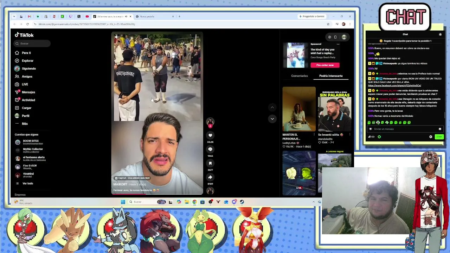The width and height of the screenshot is (450, 253).
Task: Open Mensajes in TikTok sidebar
Action: [x=25, y=92]
